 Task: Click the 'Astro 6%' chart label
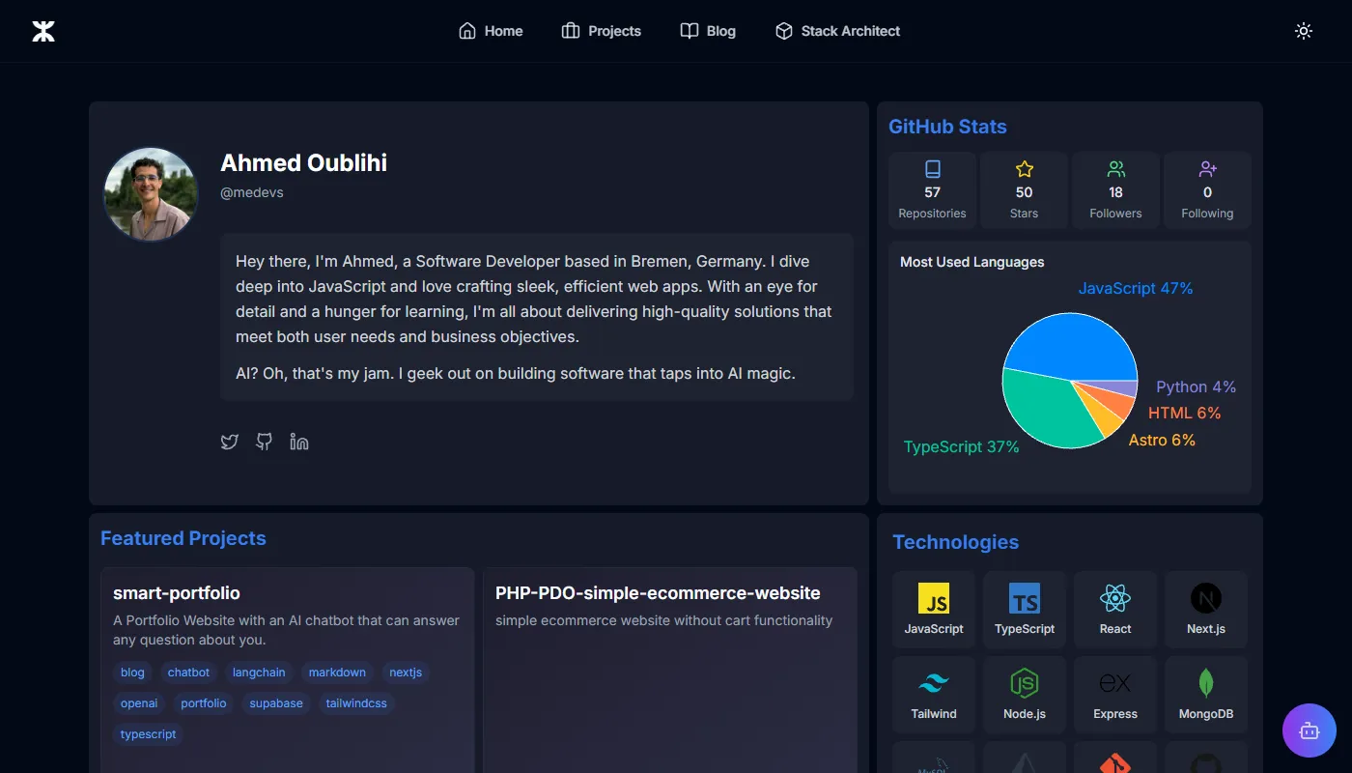coord(1162,440)
